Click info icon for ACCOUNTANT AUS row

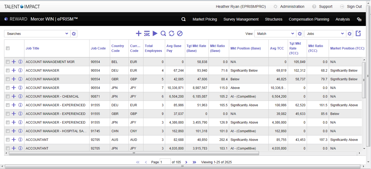click(x=20, y=140)
